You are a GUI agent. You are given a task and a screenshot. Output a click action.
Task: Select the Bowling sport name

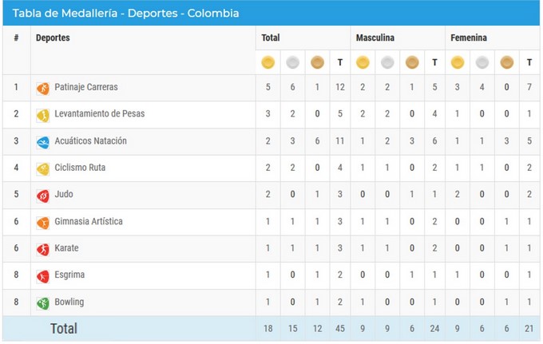tap(69, 302)
